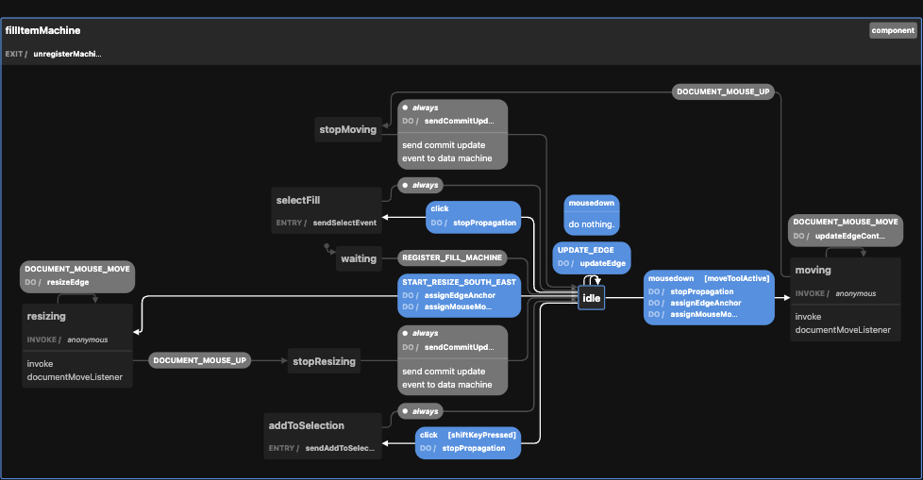The width and height of the screenshot is (923, 480).
Task: Select the idle state node
Action: pos(592,298)
